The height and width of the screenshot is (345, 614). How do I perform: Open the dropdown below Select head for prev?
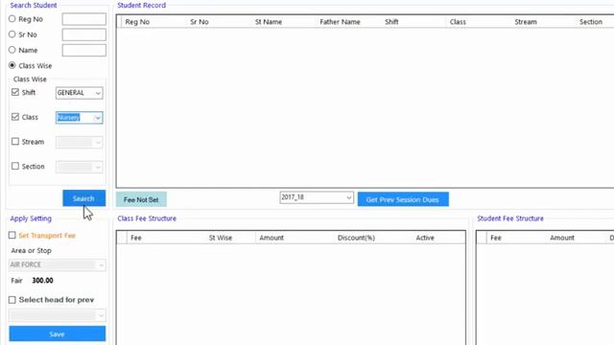pos(58,315)
